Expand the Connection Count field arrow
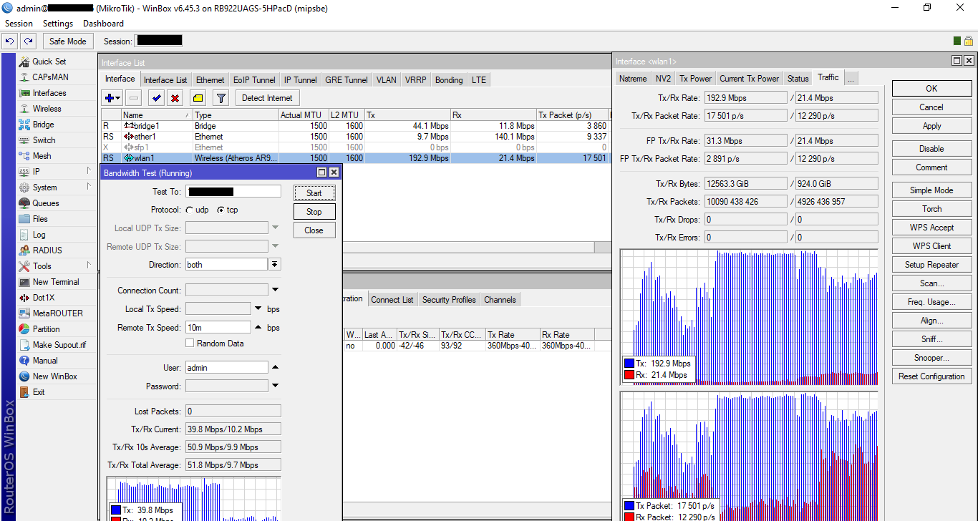 tap(274, 291)
